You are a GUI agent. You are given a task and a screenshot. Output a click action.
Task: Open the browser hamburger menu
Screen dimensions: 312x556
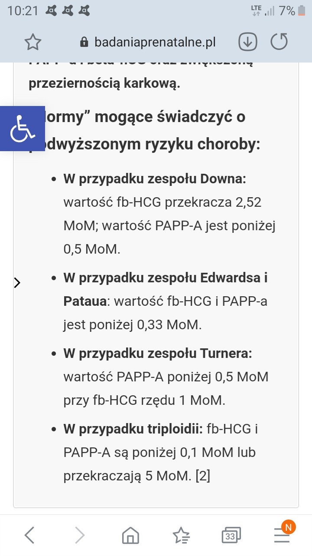(283, 534)
